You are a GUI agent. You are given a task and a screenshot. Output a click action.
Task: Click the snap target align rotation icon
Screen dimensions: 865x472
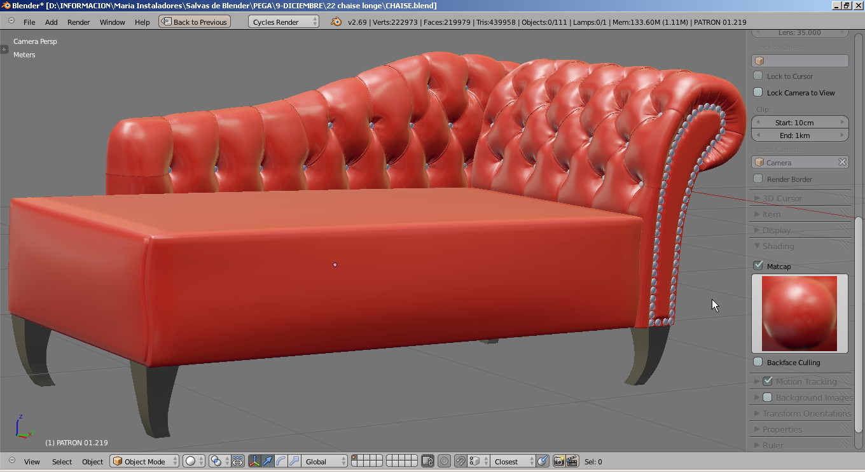point(543,461)
